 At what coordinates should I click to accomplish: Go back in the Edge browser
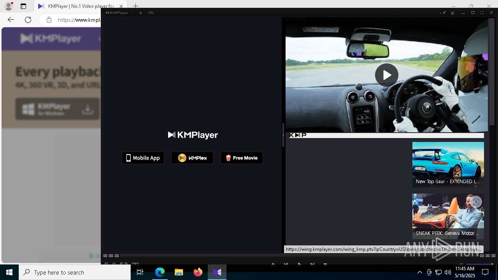[11, 20]
